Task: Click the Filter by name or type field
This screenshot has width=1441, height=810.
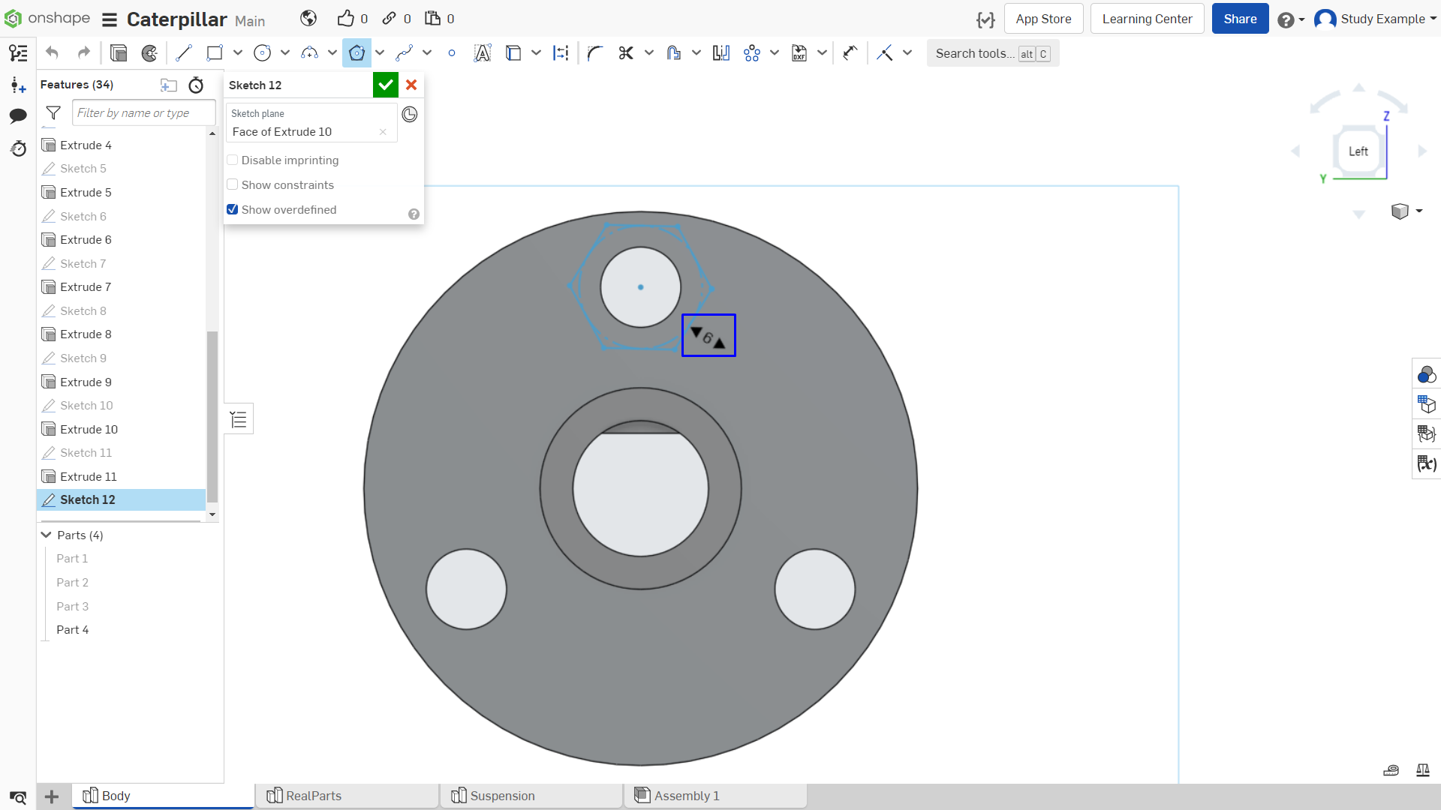Action: click(x=144, y=112)
